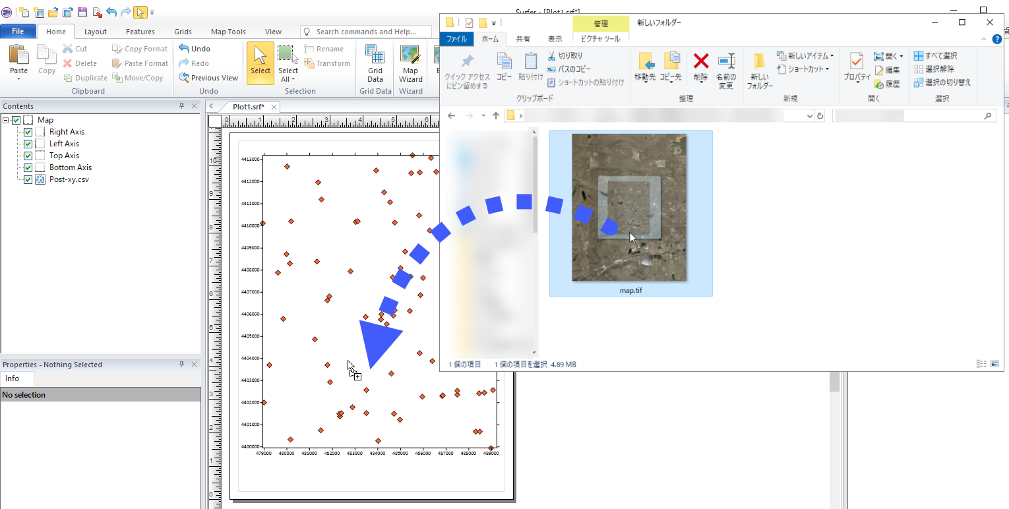Click the Search commands and Help field
The width and height of the screenshot is (1009, 509).
point(367,32)
